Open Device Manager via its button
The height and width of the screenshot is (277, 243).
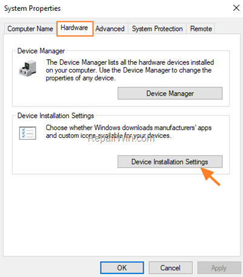(x=170, y=93)
